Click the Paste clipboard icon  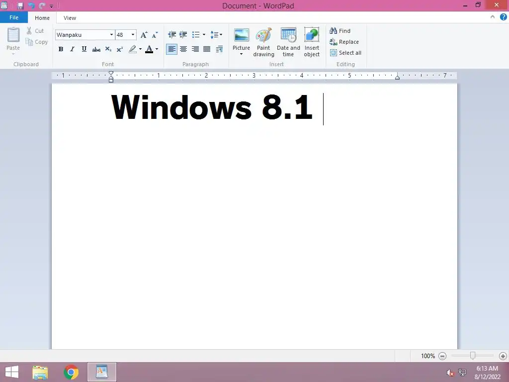[13, 35]
